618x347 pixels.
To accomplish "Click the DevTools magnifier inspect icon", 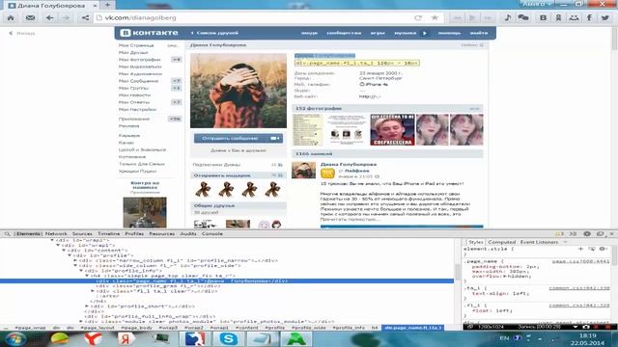I will [7, 233].
